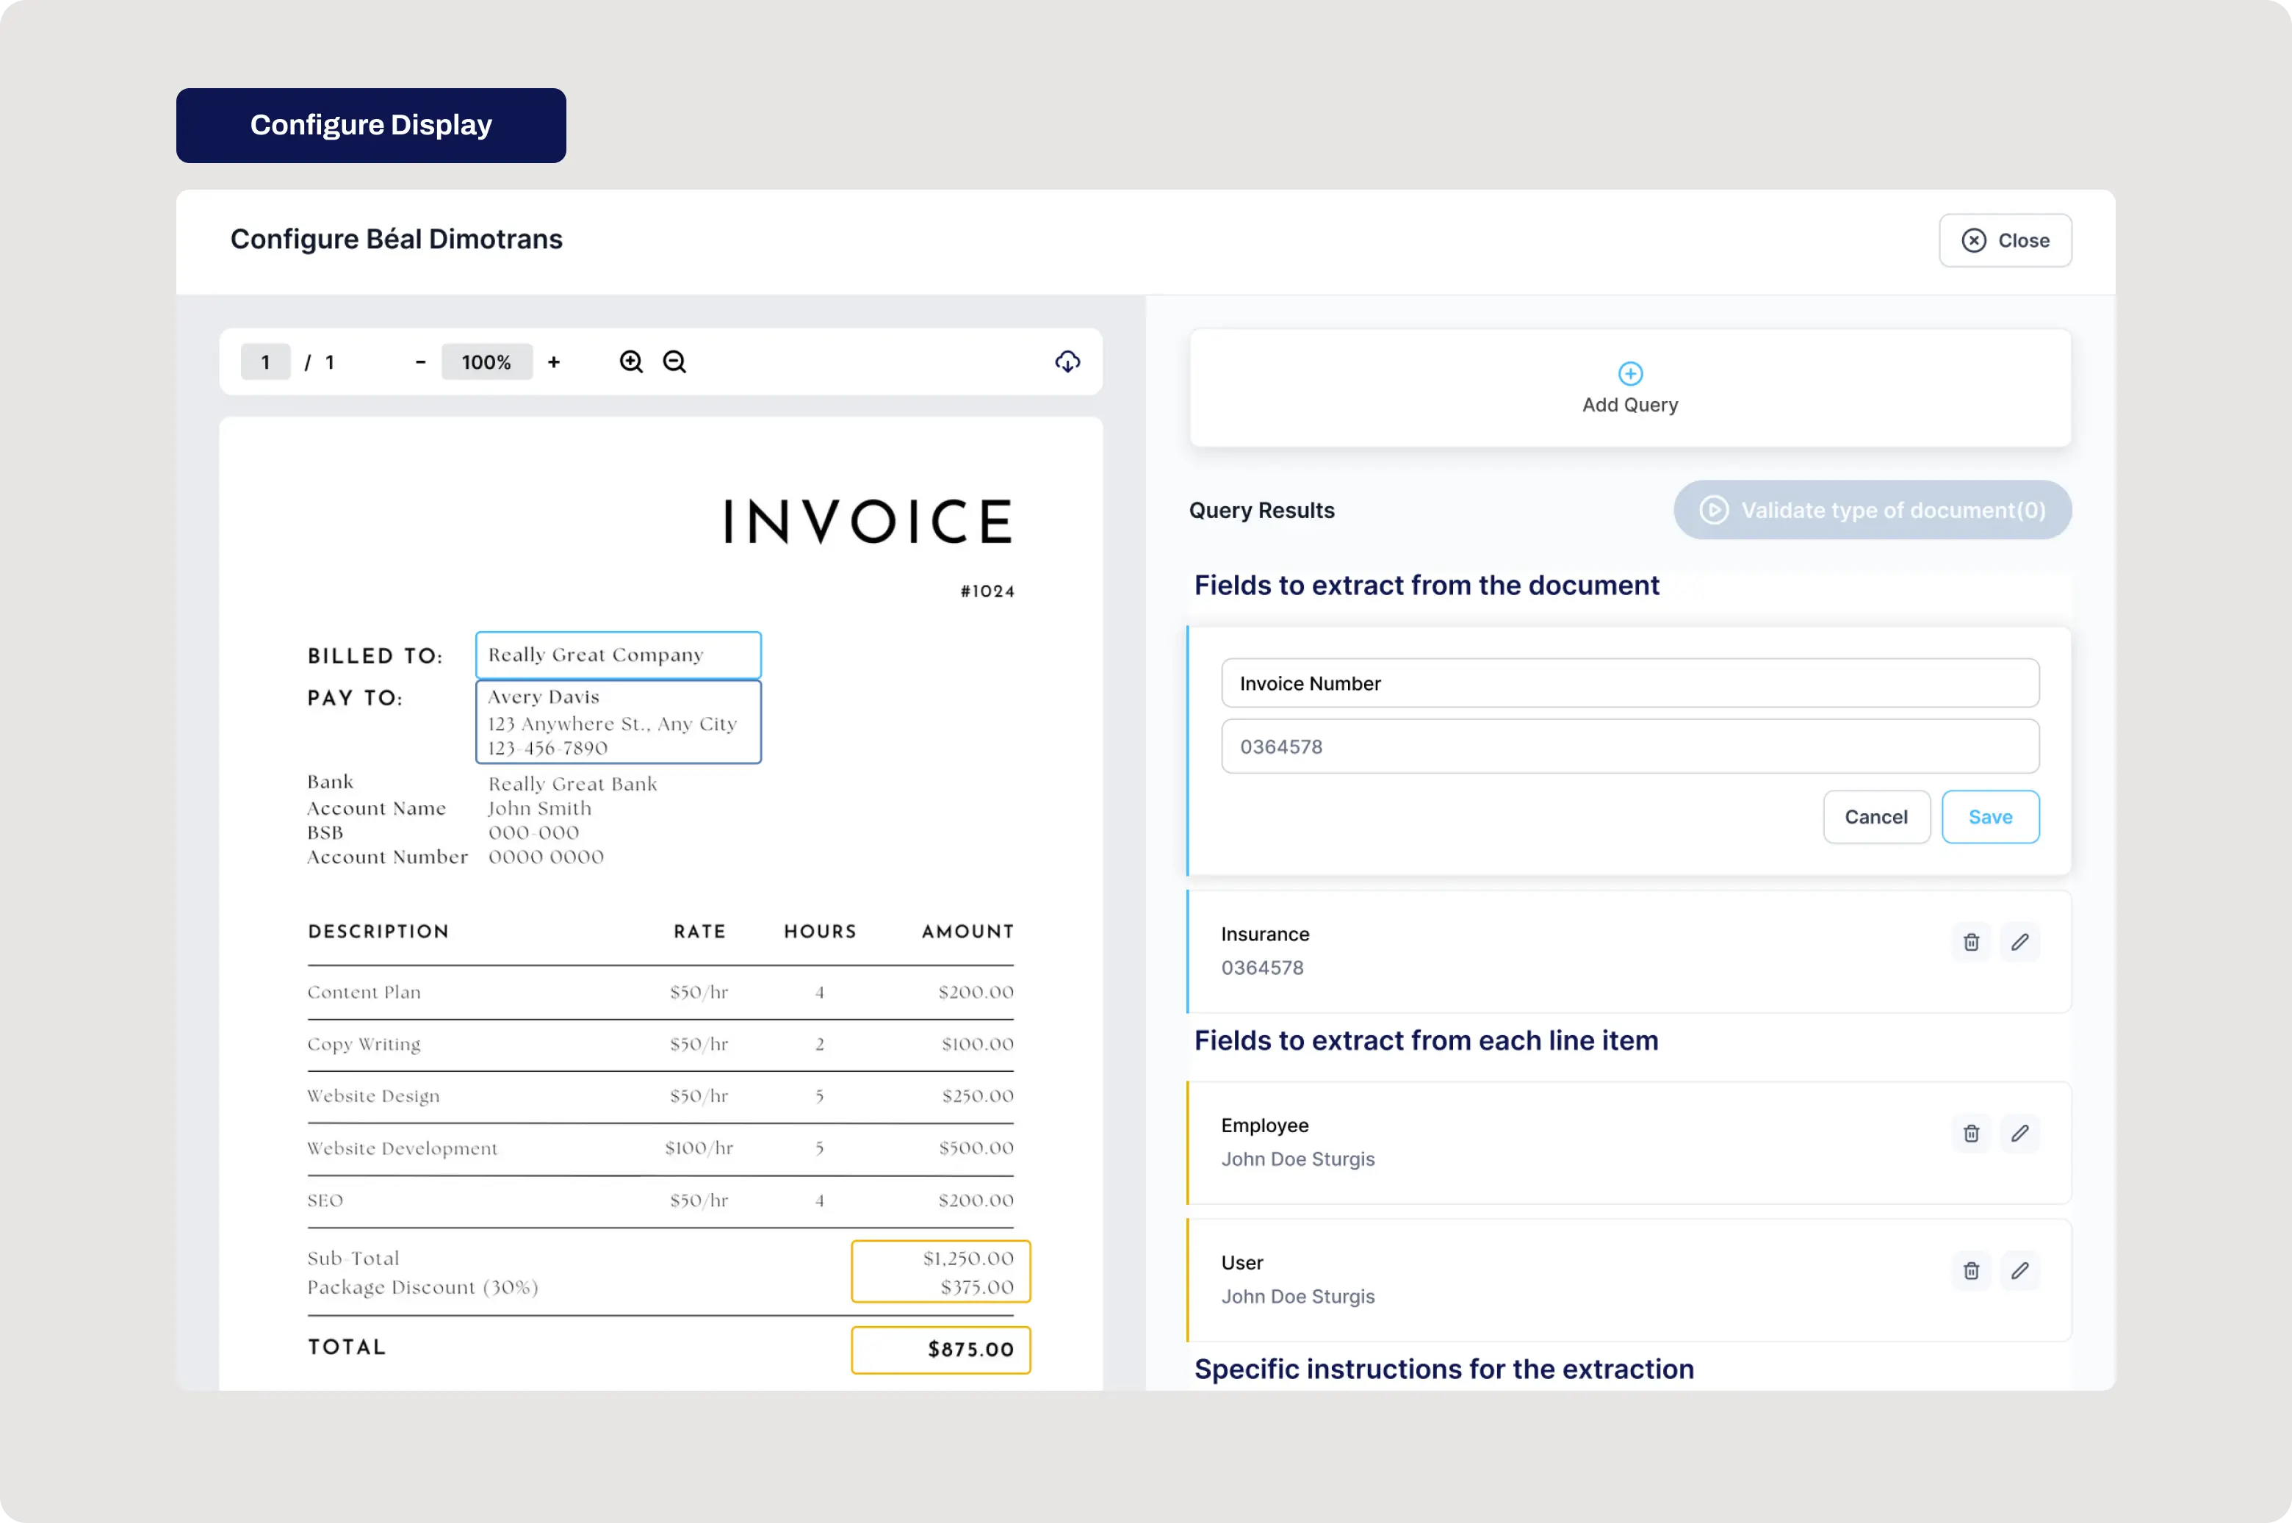Screen dimensions: 2292x1523
Task: Click the Employee value John Doe Sturgis
Action: click(x=1297, y=1160)
